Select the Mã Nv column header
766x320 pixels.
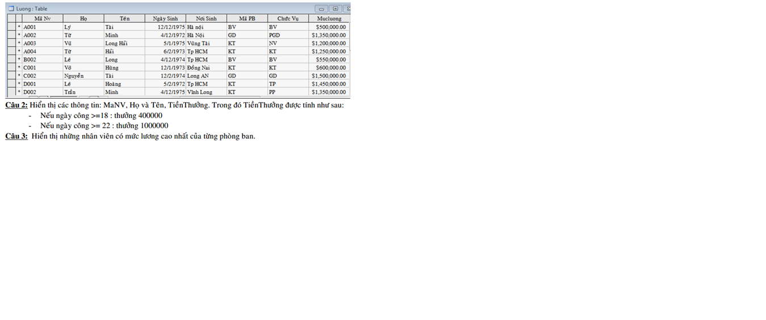(x=43, y=19)
